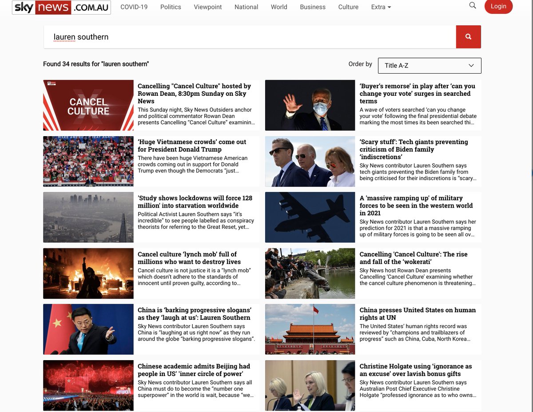Submit search with red magnifier button
The image size is (533, 412).
click(x=468, y=37)
